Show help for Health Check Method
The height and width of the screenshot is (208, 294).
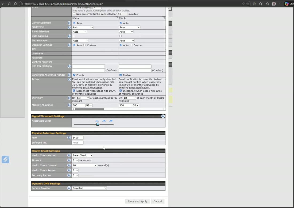pyautogui.click(x=69, y=155)
